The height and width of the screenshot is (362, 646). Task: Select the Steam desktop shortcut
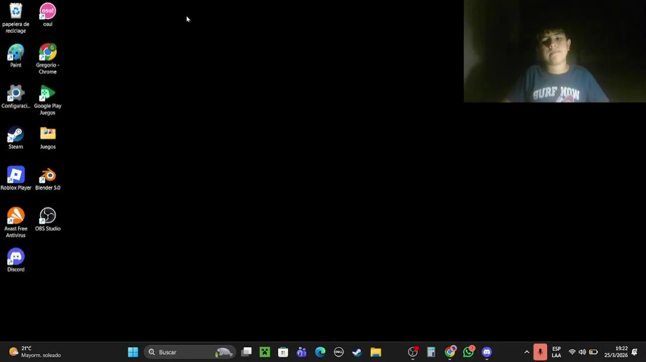[x=16, y=137]
